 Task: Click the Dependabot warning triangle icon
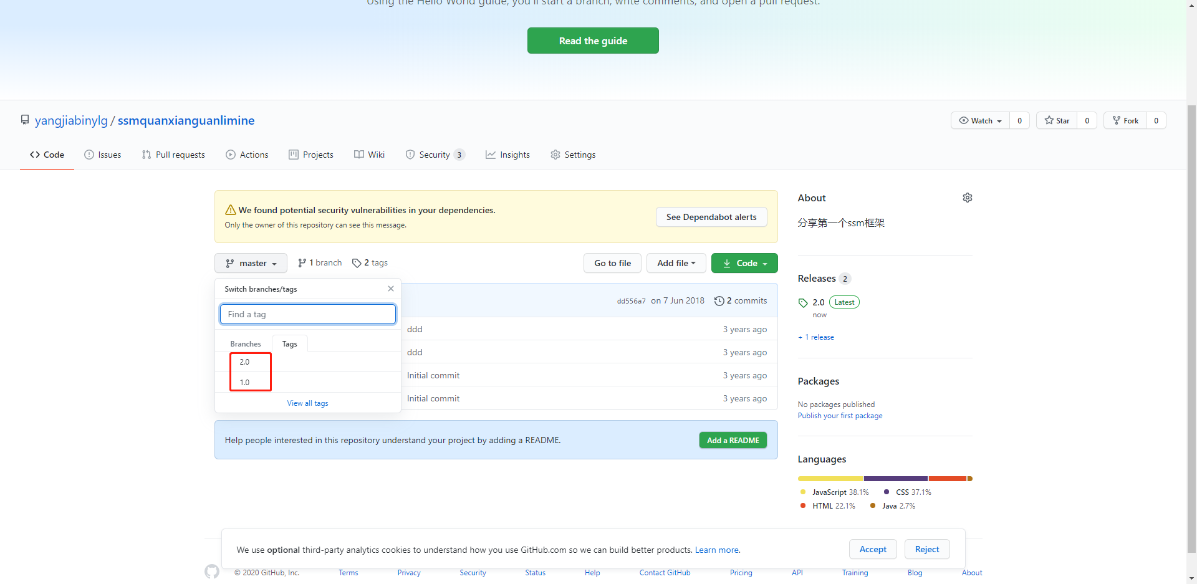click(230, 210)
